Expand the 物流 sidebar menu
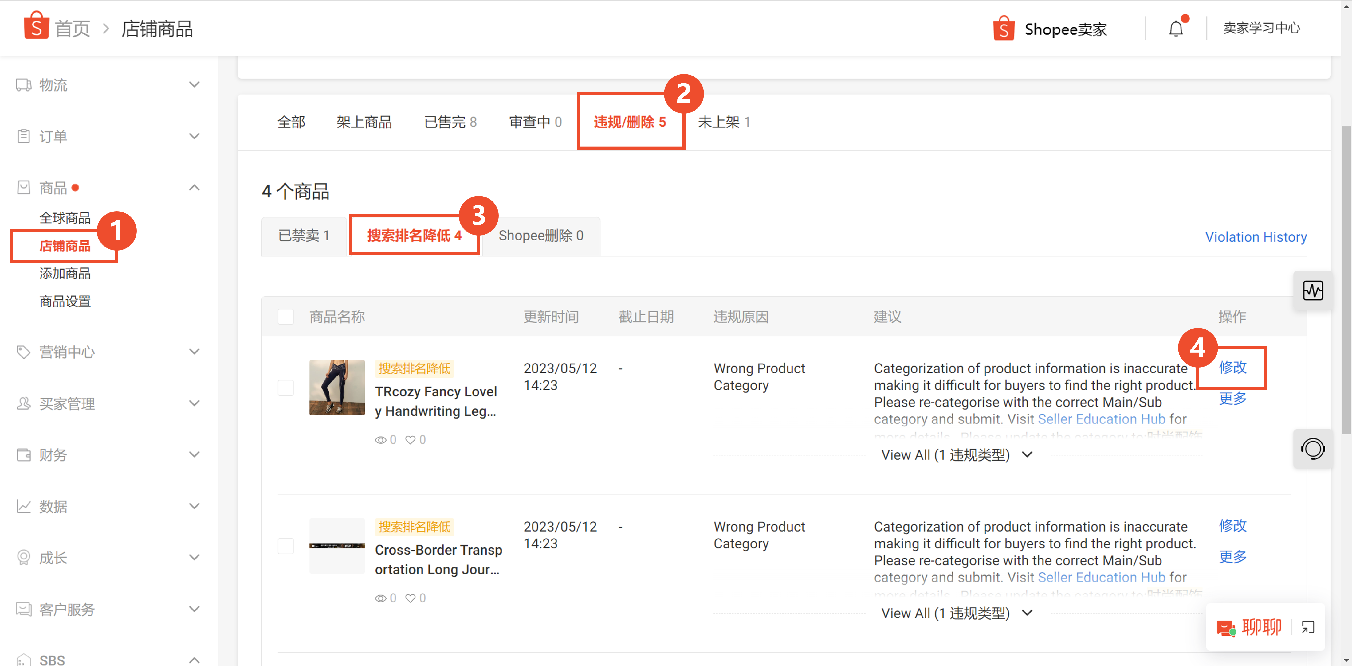This screenshot has height=666, width=1352. (194, 84)
